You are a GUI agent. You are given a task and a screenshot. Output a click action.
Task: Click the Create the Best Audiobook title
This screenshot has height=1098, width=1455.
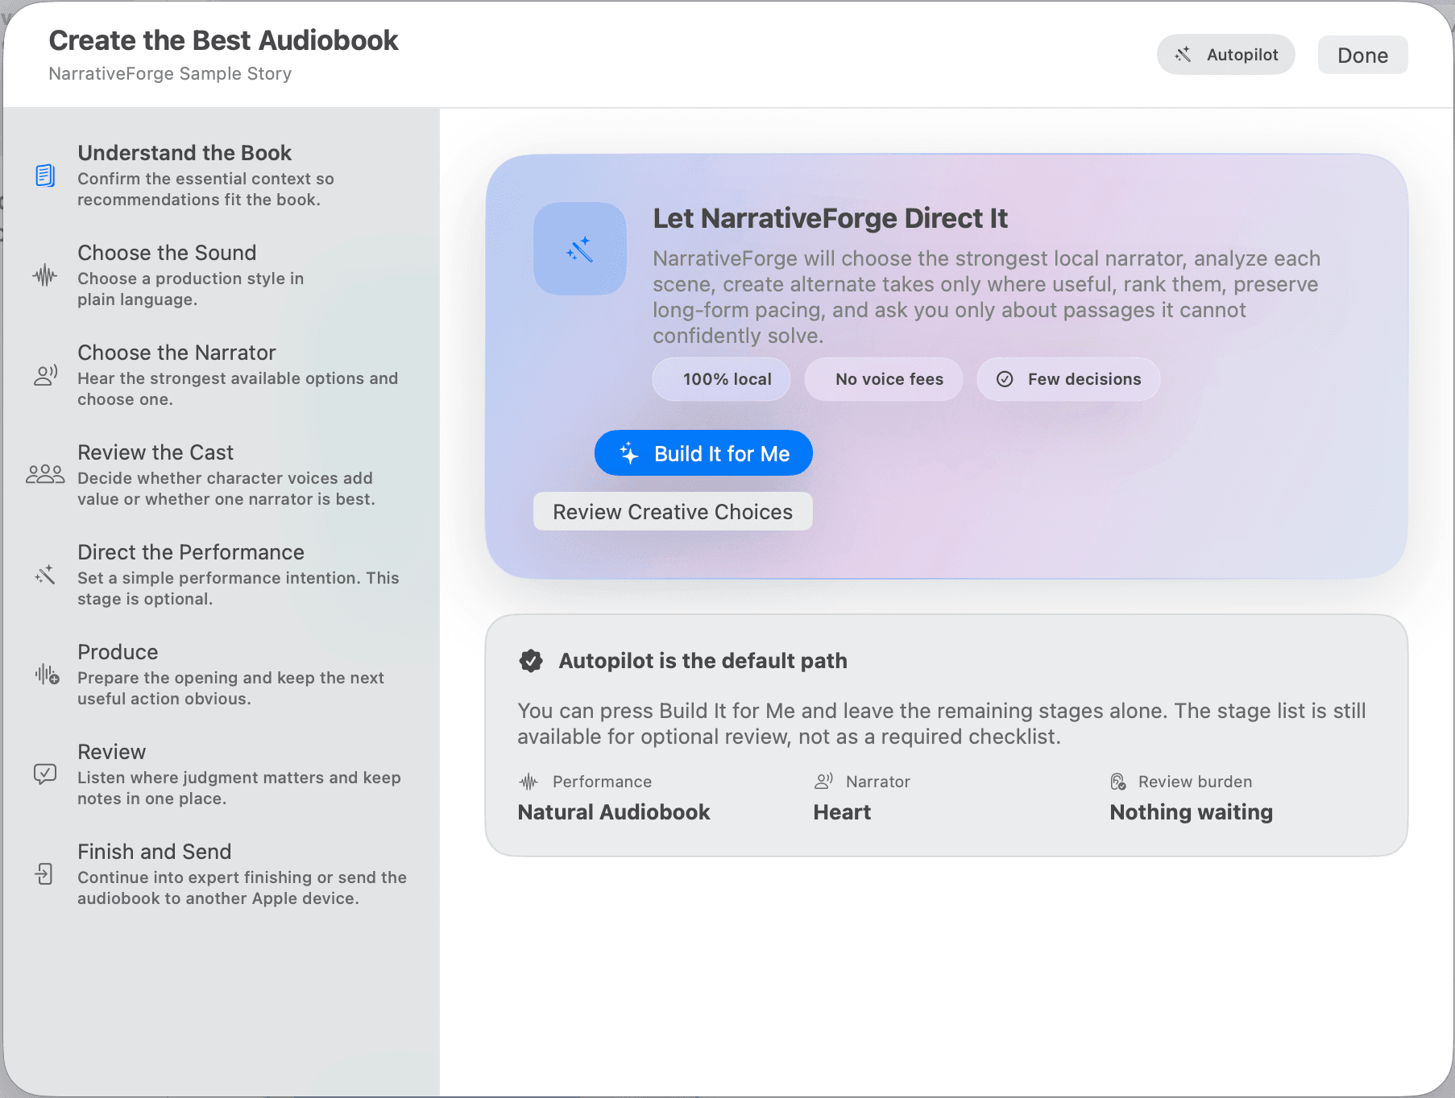pyautogui.click(x=224, y=40)
